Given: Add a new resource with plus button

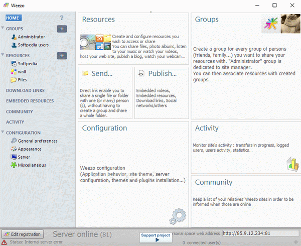Looking at the screenshot, I should [x=62, y=56].
